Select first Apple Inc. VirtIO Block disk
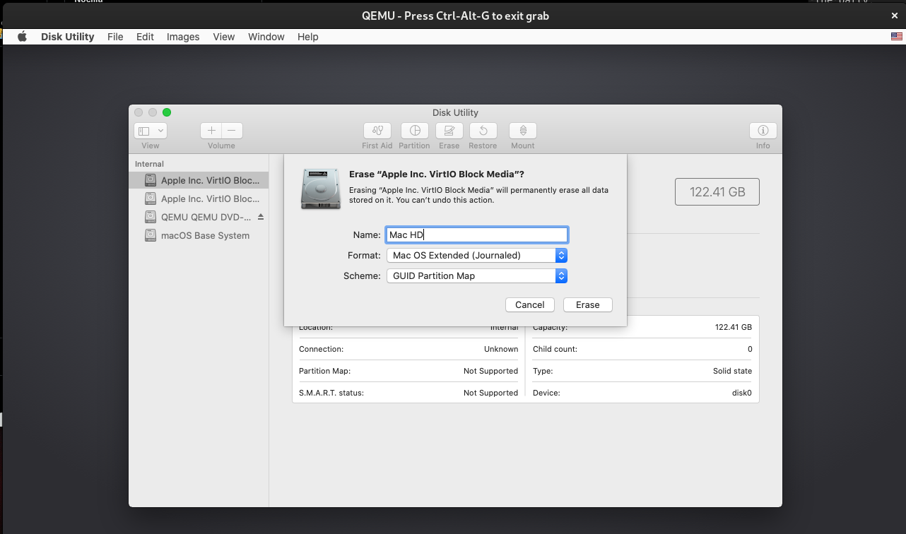The image size is (906, 534). (199, 180)
